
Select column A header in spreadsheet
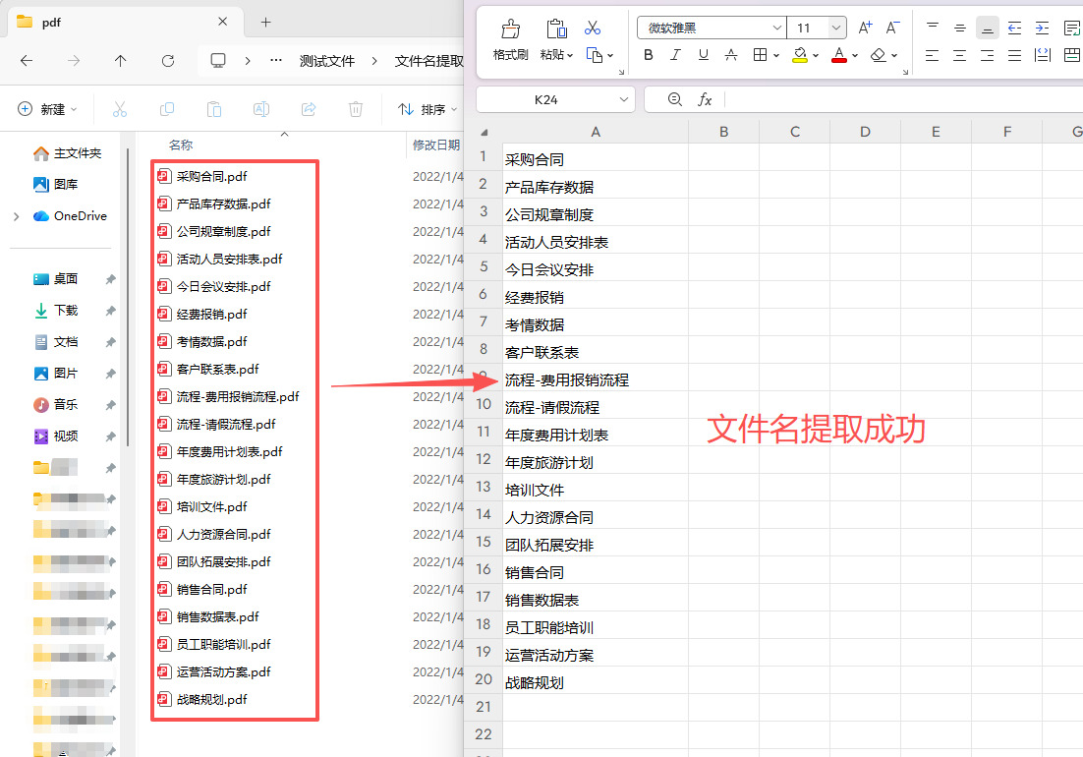[596, 131]
